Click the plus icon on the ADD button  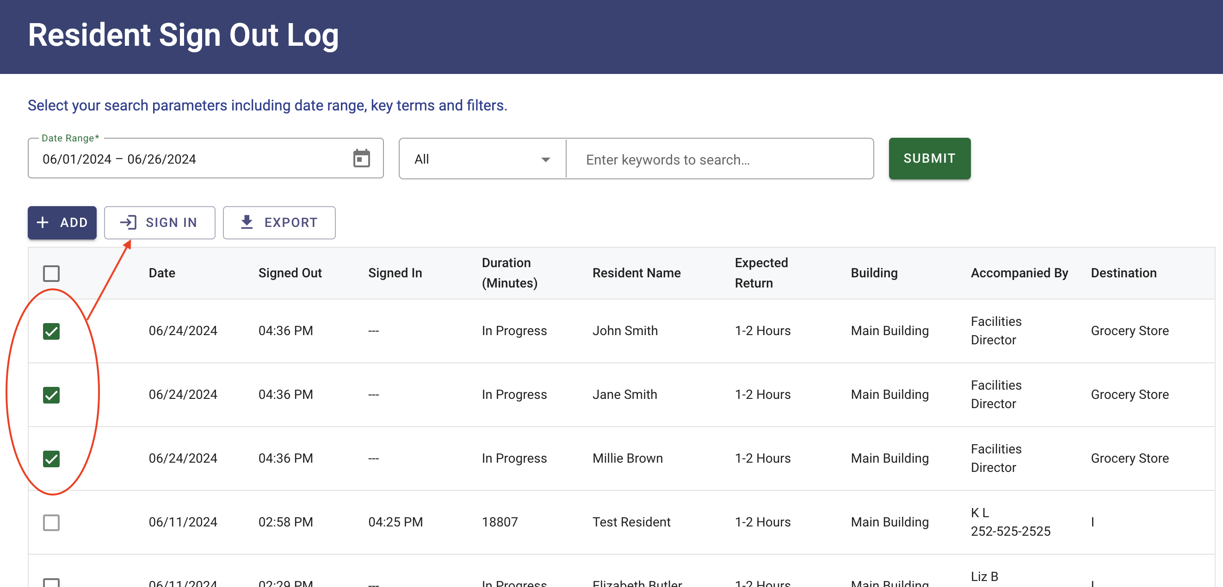(x=43, y=223)
